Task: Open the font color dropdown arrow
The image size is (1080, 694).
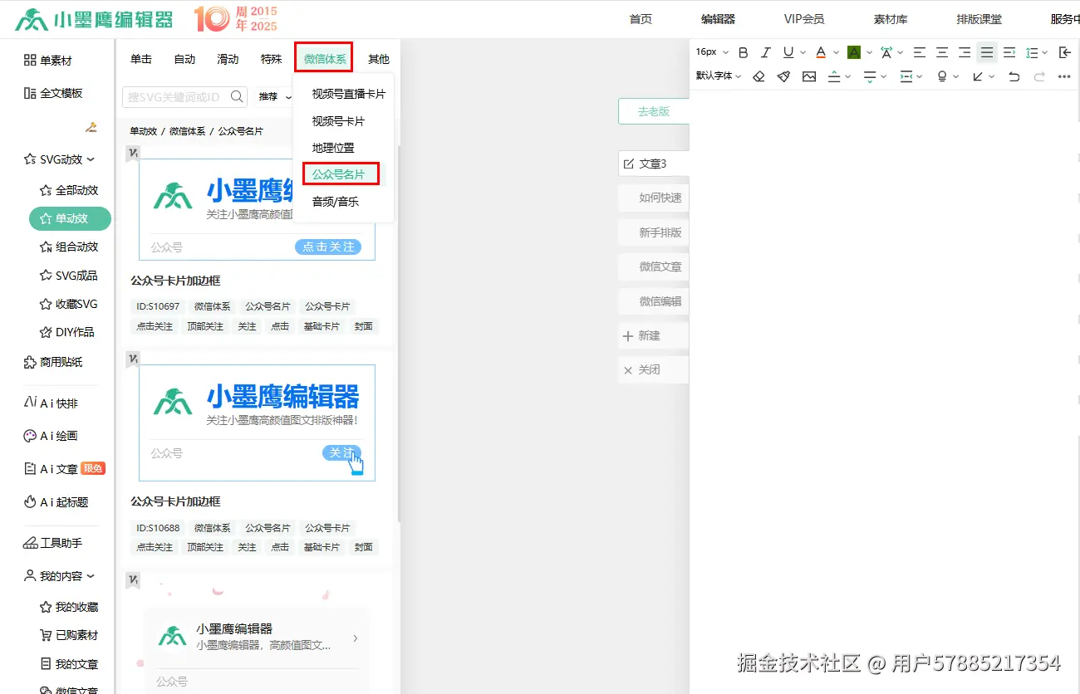Action: click(836, 52)
